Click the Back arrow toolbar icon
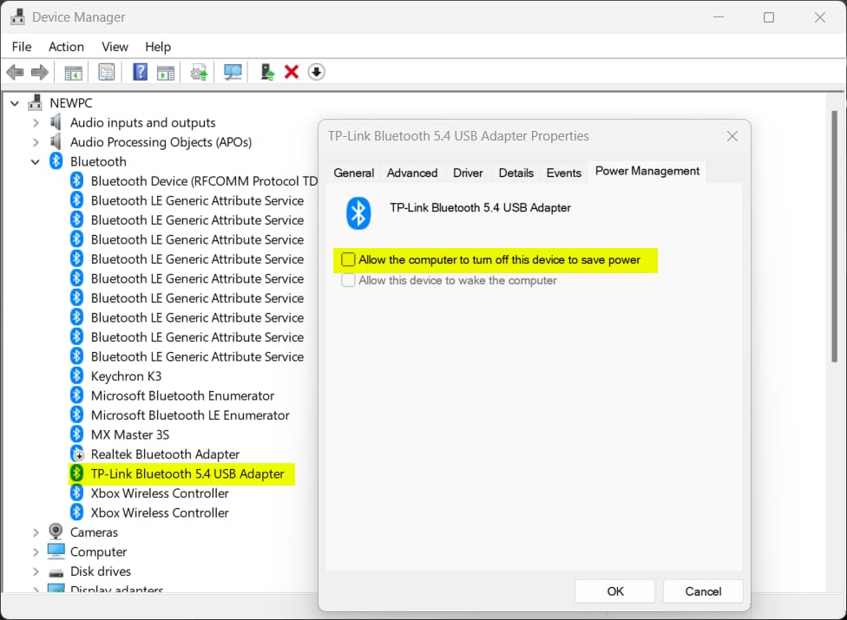Screen dimensions: 847x620 point(15,72)
